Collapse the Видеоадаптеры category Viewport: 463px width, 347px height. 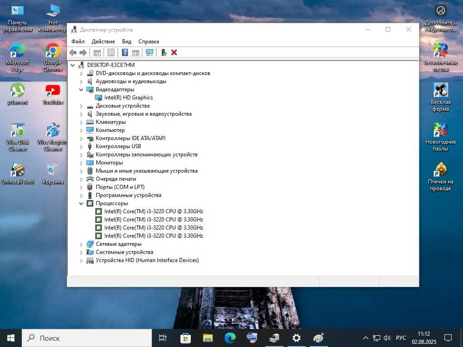coord(81,90)
